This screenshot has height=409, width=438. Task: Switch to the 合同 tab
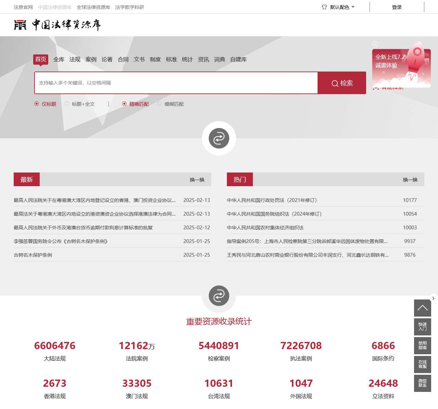[x=123, y=59]
